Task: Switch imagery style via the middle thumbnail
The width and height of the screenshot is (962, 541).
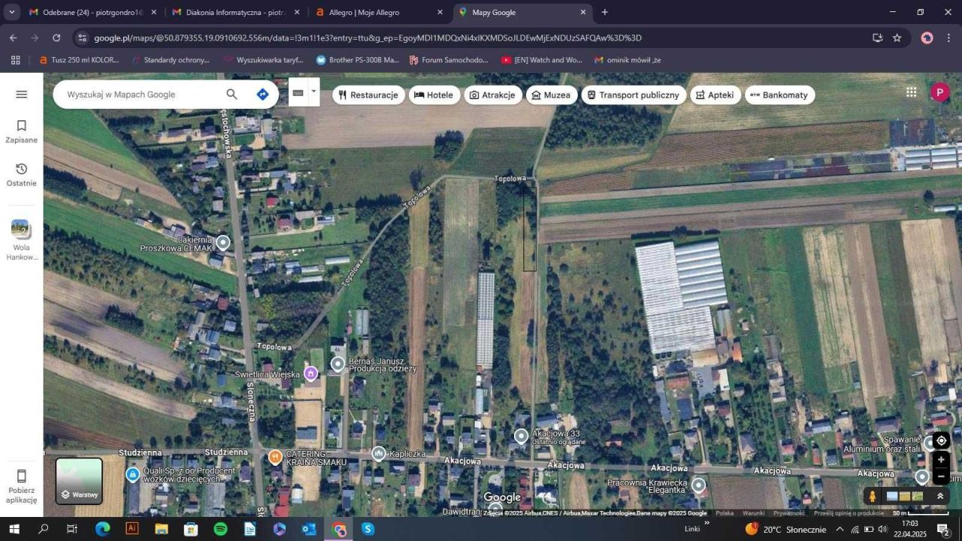Action: click(903, 496)
